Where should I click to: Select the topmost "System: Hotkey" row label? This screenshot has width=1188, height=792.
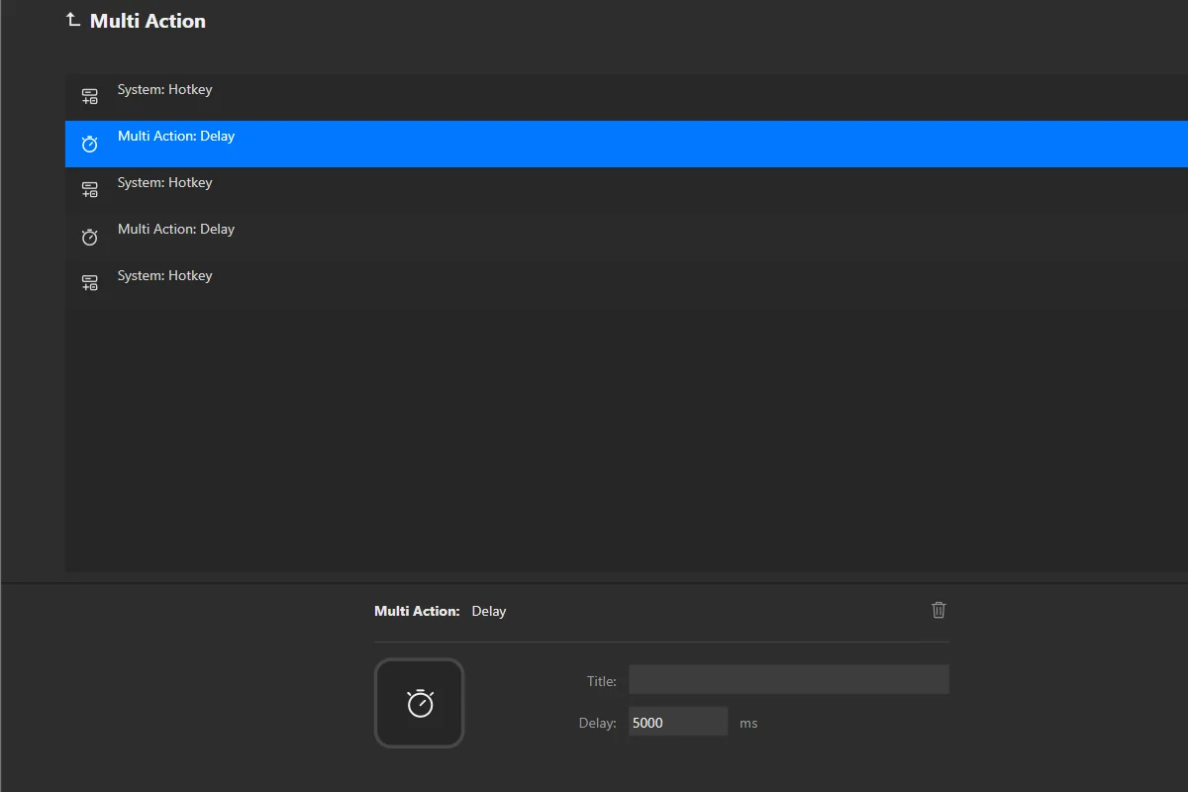coord(164,89)
